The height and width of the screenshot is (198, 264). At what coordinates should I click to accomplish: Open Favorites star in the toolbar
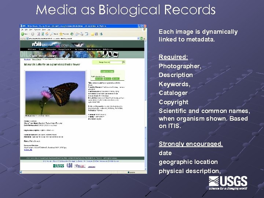[x=64, y=34]
